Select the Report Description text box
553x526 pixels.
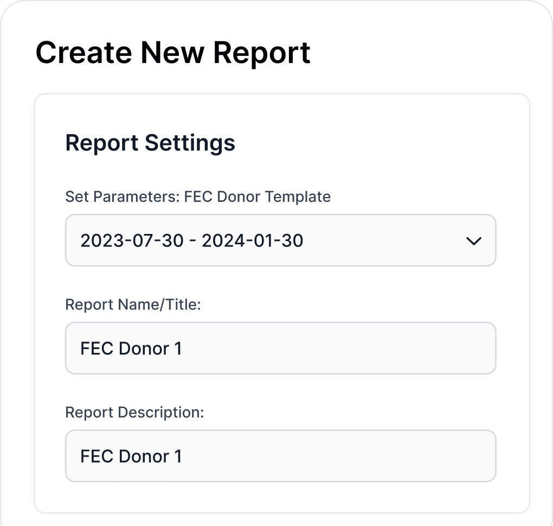click(x=280, y=456)
